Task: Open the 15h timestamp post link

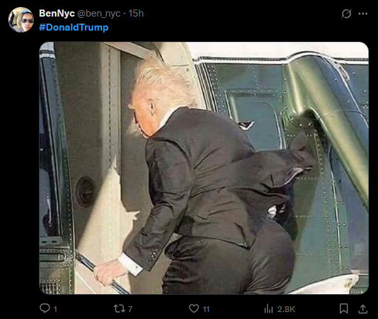Action: [136, 13]
